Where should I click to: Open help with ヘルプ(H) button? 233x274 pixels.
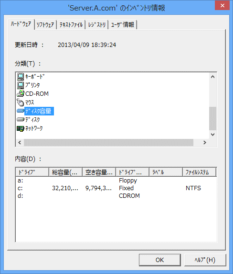[205, 260]
